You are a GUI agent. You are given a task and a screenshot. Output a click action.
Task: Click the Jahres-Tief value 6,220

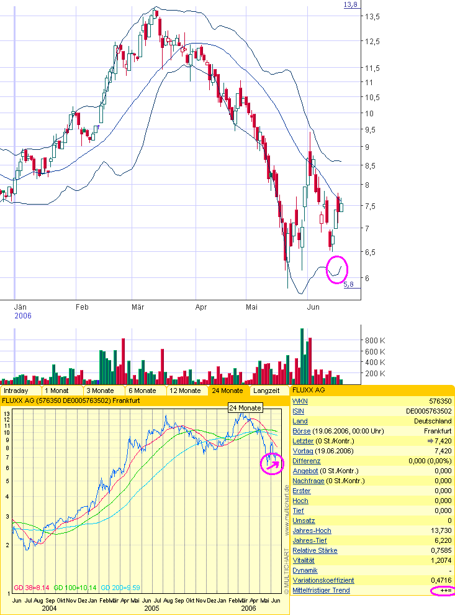(443, 540)
